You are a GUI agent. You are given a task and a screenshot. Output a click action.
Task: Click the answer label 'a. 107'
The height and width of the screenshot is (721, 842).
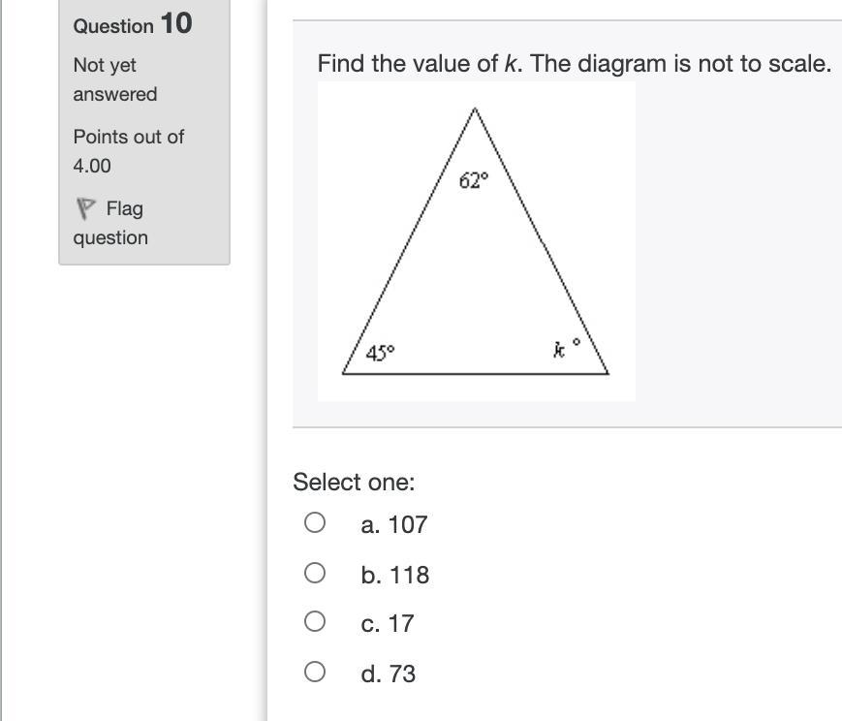(x=393, y=524)
